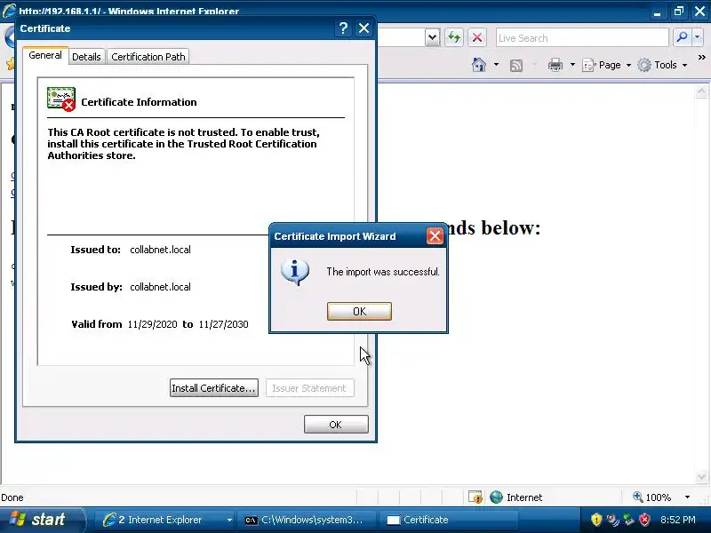The image size is (711, 533).
Task: Click the popup blocker status icon
Action: click(475, 497)
